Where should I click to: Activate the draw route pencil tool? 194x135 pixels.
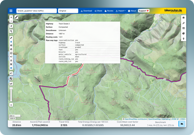pyautogui.click(x=11, y=38)
